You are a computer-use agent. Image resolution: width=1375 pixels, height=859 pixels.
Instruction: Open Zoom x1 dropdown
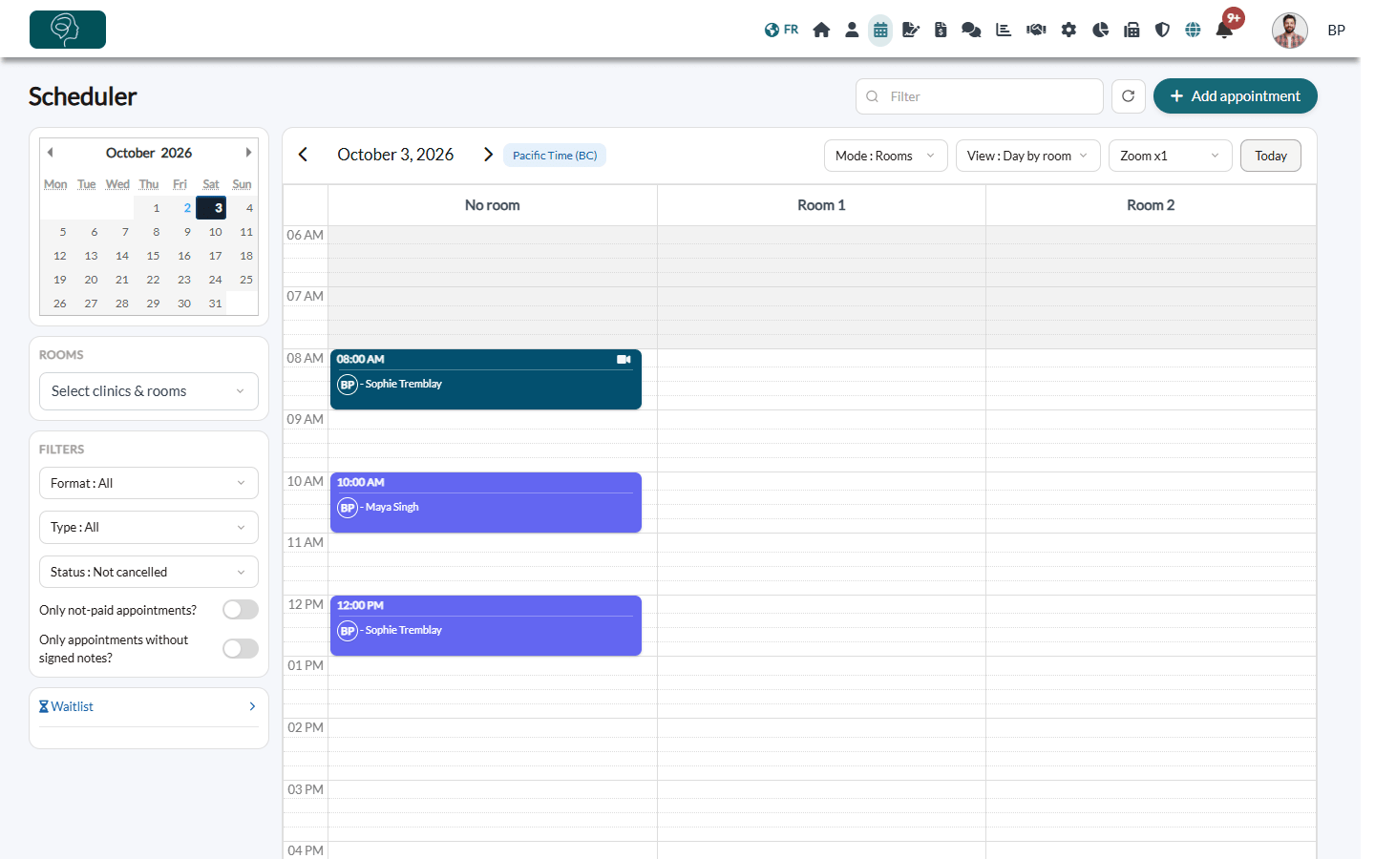pos(1170,156)
